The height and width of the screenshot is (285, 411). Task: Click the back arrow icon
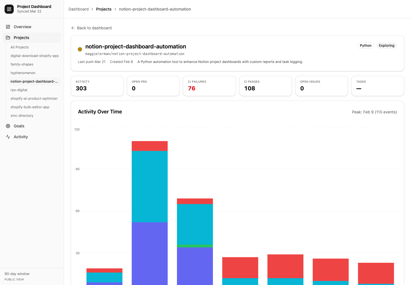tap(73, 28)
